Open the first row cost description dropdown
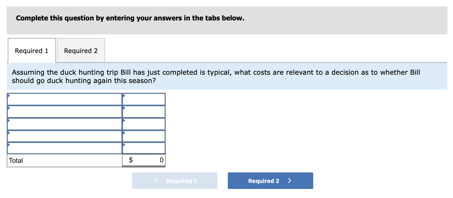 coord(65,99)
